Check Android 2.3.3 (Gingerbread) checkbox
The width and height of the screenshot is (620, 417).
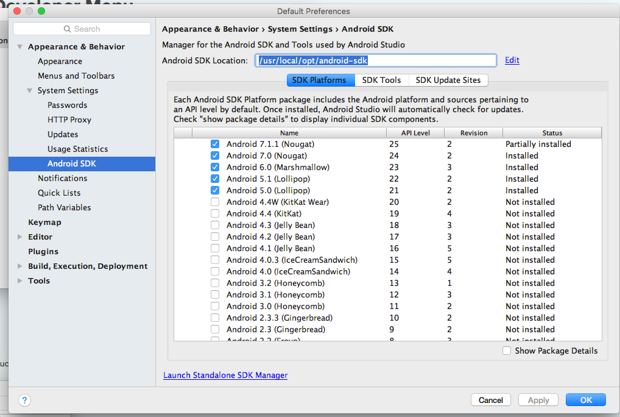click(215, 318)
